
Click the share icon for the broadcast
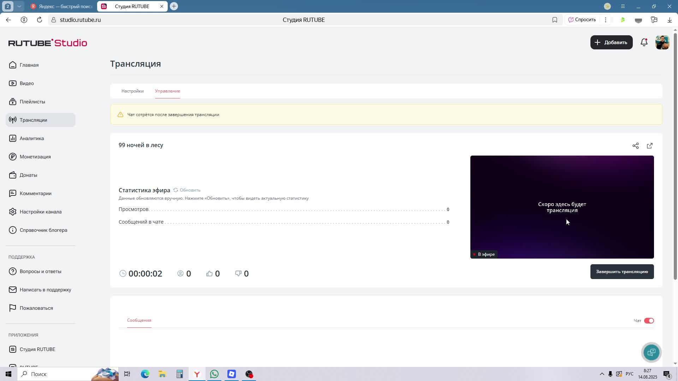pos(635,146)
